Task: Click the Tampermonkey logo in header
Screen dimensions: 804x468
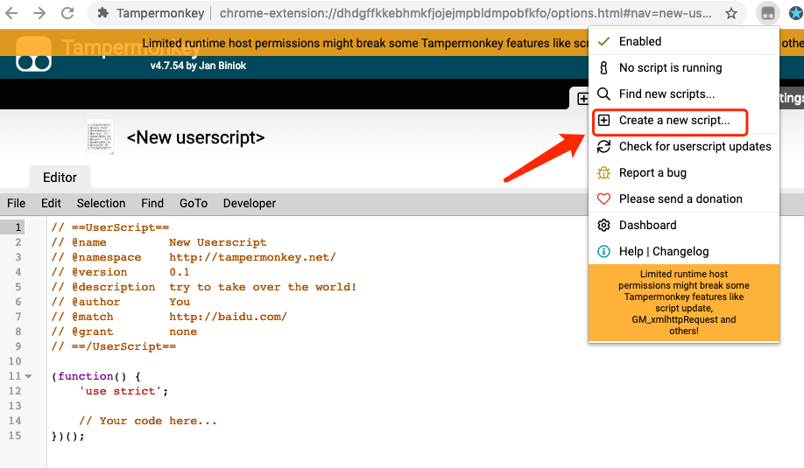Action: (x=34, y=53)
